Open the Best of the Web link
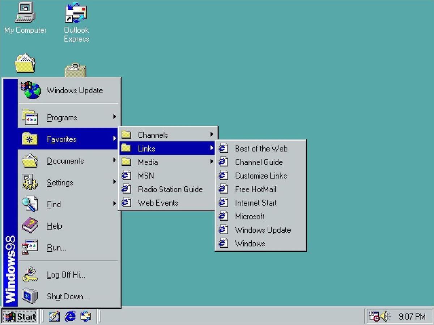 (x=261, y=148)
